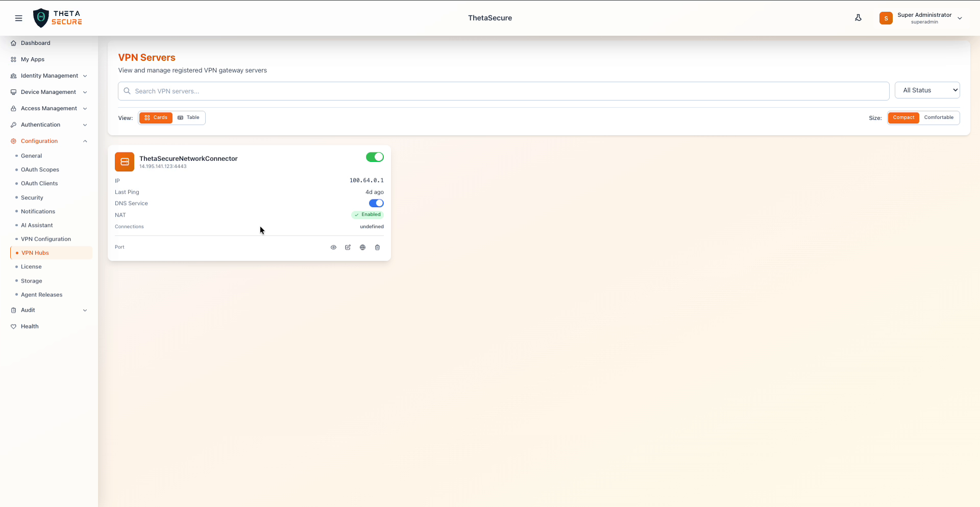Select Comfortable card size
The height and width of the screenshot is (507, 980).
pyautogui.click(x=939, y=117)
